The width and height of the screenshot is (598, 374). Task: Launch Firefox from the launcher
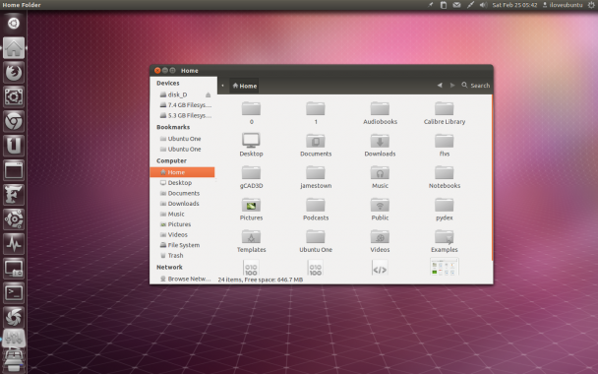pyautogui.click(x=14, y=73)
